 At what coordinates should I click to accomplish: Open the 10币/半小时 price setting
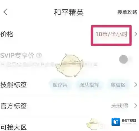click(x=112, y=34)
